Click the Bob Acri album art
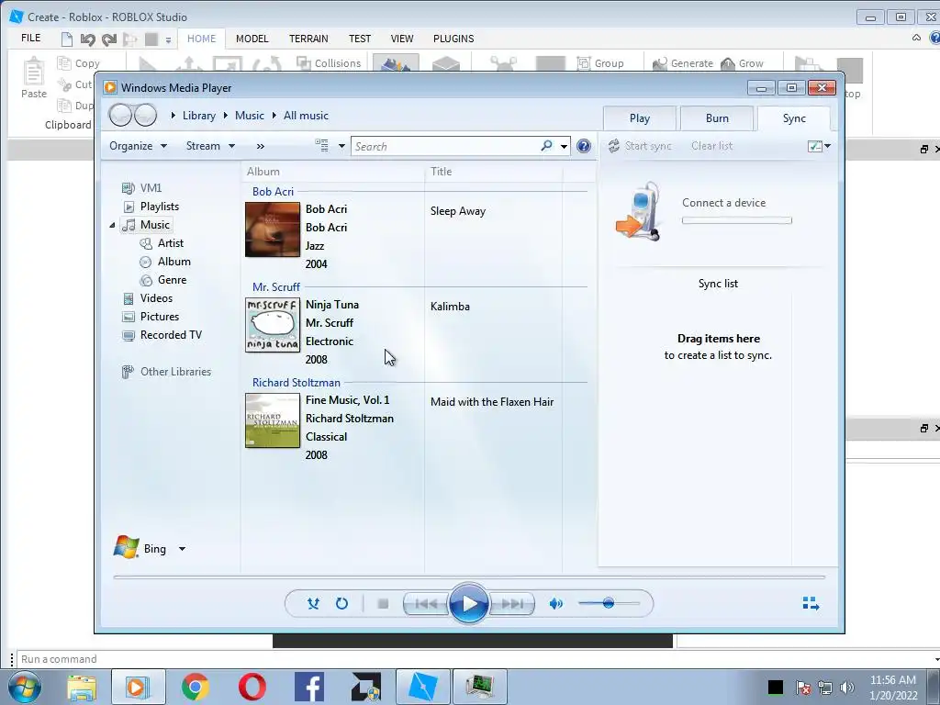Viewport: 940px width, 705px height. (x=273, y=229)
